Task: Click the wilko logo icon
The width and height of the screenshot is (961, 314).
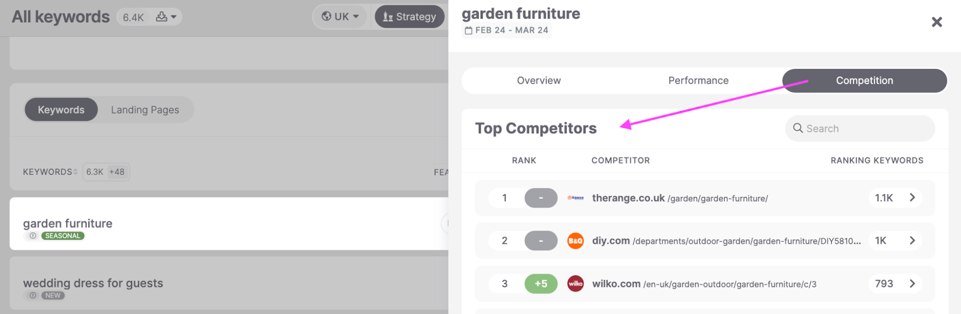Action: coord(575,283)
